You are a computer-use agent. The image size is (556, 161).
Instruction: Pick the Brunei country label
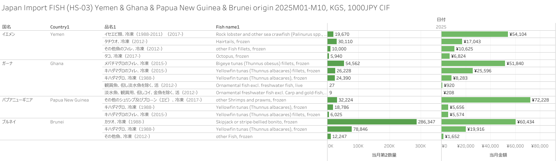(x=57, y=122)
